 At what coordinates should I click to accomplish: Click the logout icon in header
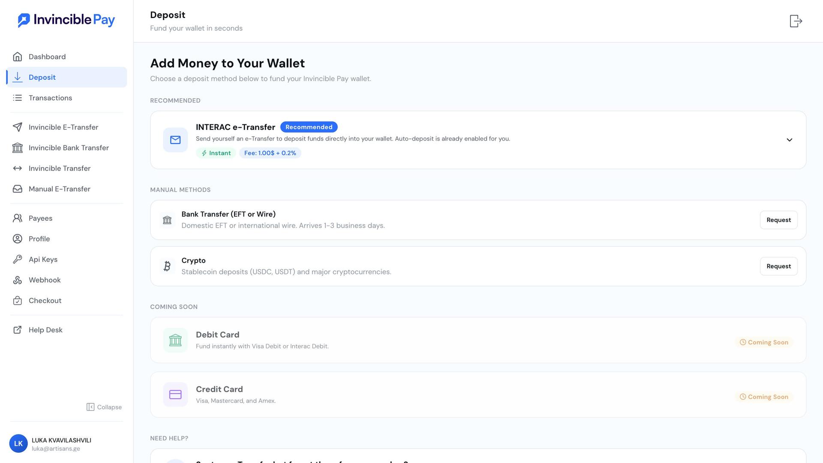[x=796, y=21]
